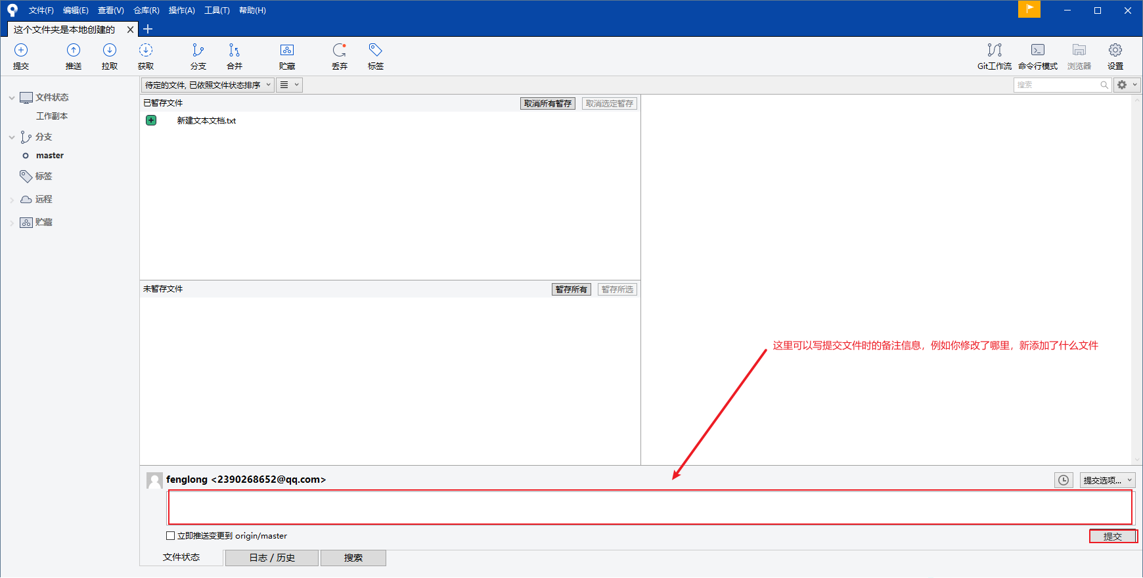Click the orange flag notification icon
This screenshot has height=578, width=1143.
pos(1029,9)
